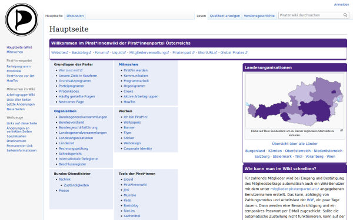Open Hauptseite (Wiki) in sidebar

[19, 48]
